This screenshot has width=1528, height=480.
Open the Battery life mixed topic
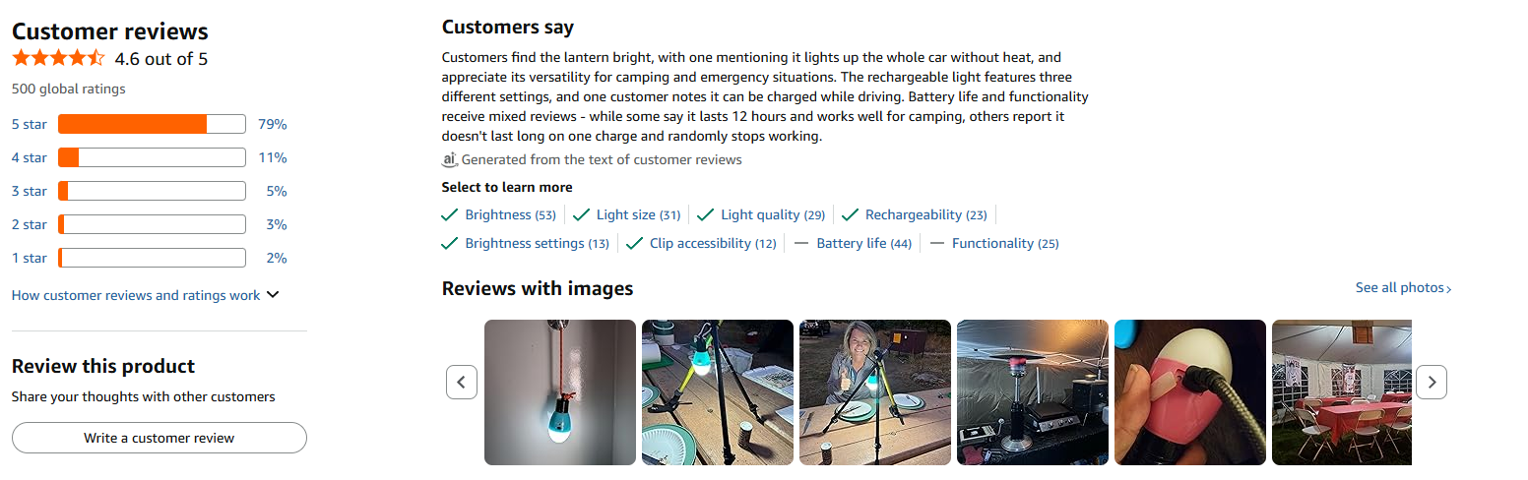tap(853, 243)
